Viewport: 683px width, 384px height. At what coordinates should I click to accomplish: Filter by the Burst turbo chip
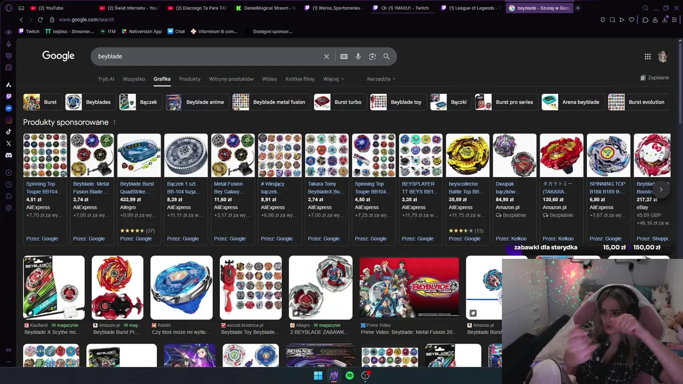tap(340, 102)
